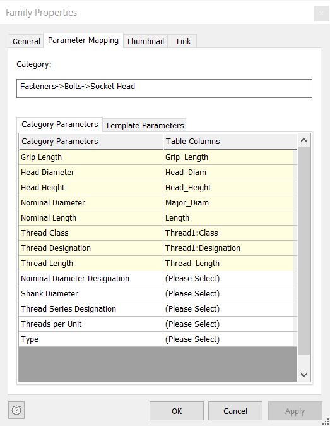Image resolution: width=330 pixels, height=426 pixels.
Task: Select the Thread Length parameter row
Action: pyautogui.click(x=91, y=264)
